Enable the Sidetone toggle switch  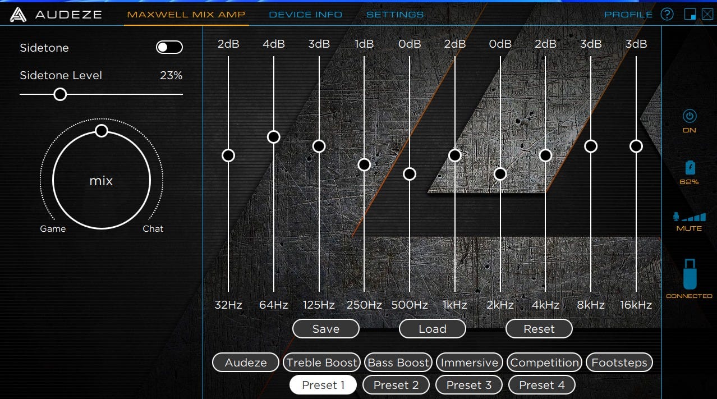[169, 47]
